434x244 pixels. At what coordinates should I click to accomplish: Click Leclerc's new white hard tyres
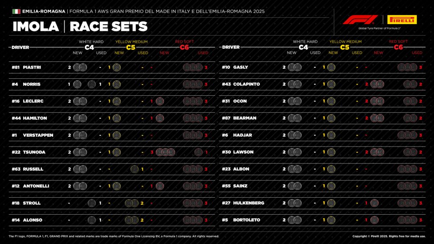point(80,101)
